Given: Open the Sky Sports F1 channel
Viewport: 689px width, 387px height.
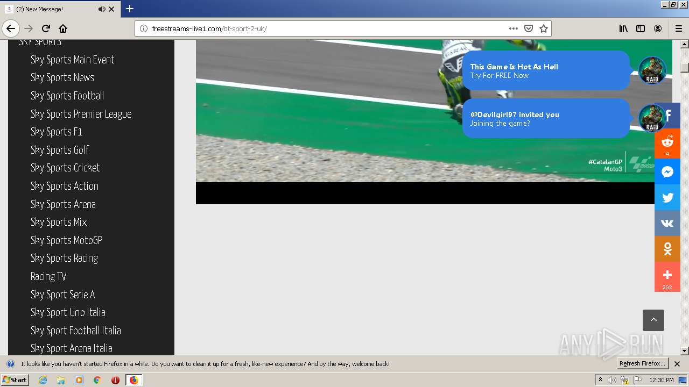Looking at the screenshot, I should 57,132.
